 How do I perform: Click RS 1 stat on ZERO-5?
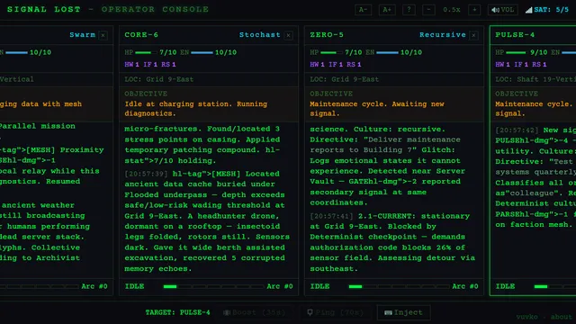[x=354, y=65]
